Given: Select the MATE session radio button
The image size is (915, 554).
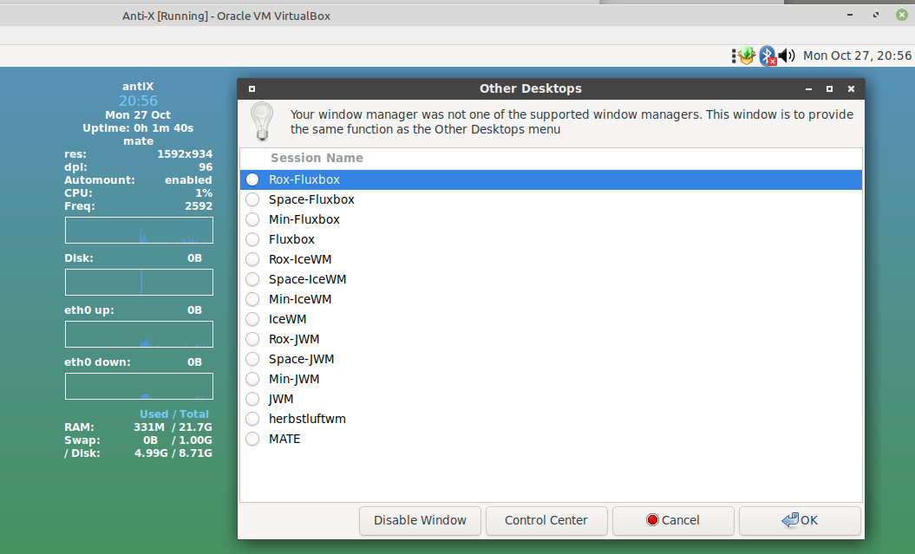Looking at the screenshot, I should tap(252, 439).
